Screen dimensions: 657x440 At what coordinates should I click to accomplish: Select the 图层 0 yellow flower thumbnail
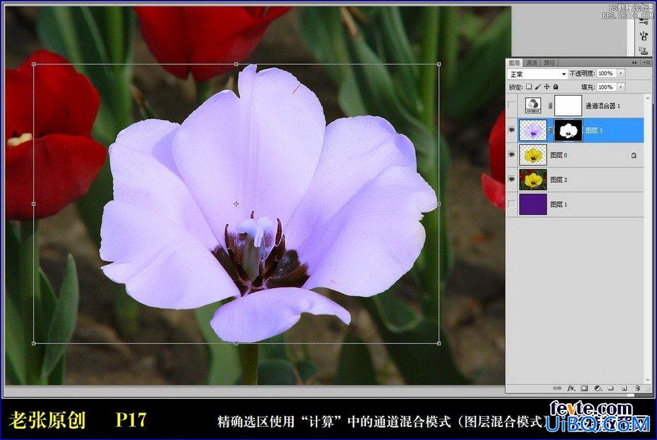(x=533, y=155)
